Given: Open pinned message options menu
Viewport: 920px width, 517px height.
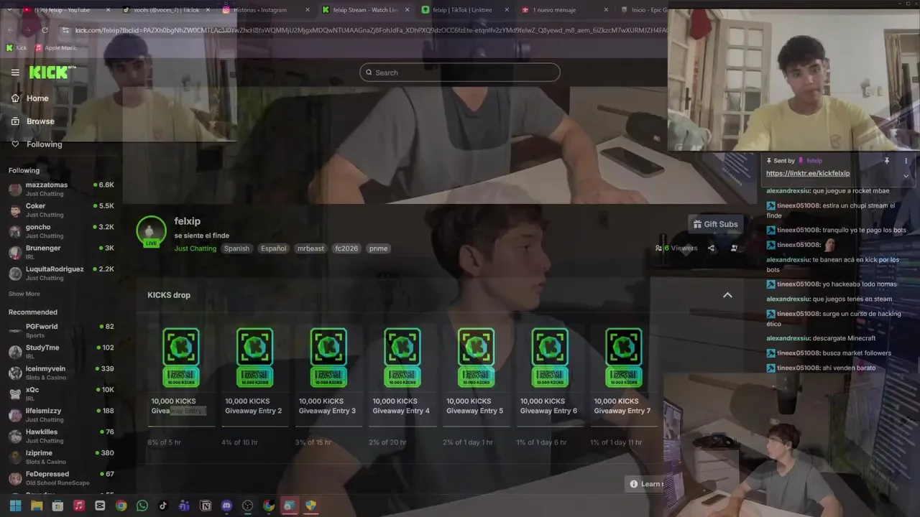Looking at the screenshot, I should pyautogui.click(x=906, y=161).
